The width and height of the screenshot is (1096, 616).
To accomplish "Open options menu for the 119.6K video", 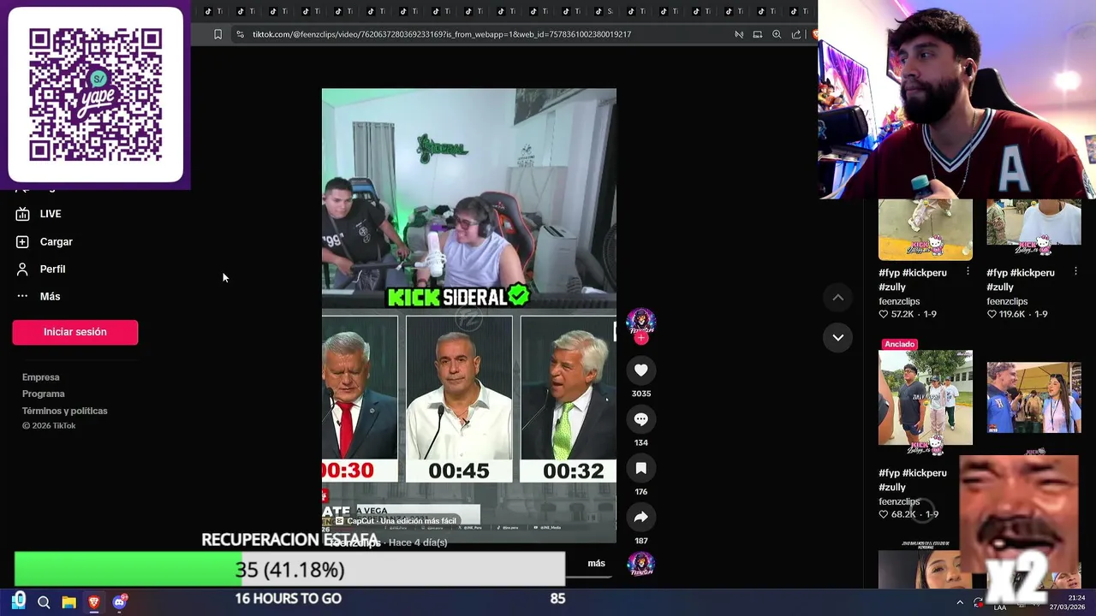I will tap(1075, 271).
